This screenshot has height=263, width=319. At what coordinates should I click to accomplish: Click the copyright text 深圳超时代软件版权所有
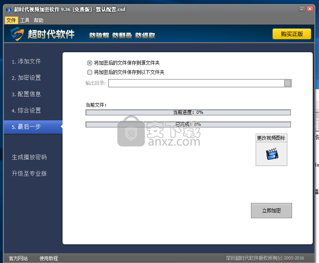[265, 258]
